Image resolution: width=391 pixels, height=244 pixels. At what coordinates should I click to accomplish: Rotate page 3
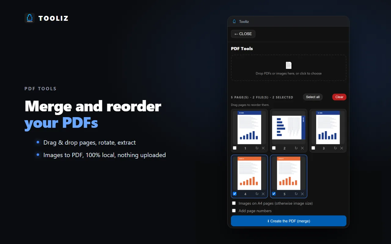pos(335,148)
